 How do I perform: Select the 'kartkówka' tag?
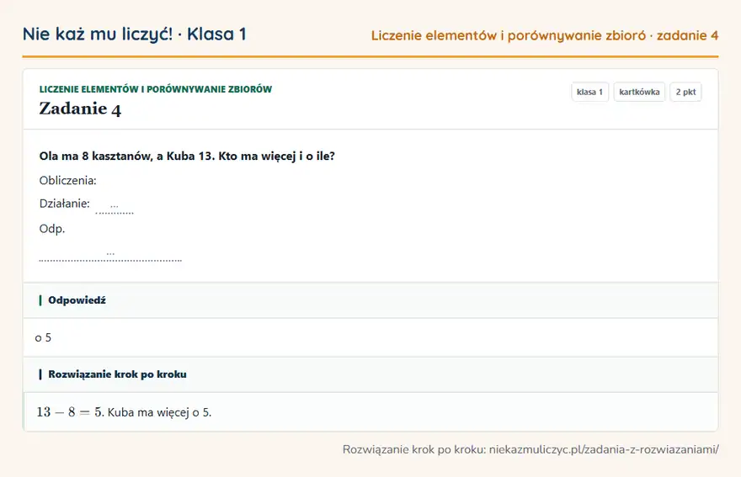639,92
